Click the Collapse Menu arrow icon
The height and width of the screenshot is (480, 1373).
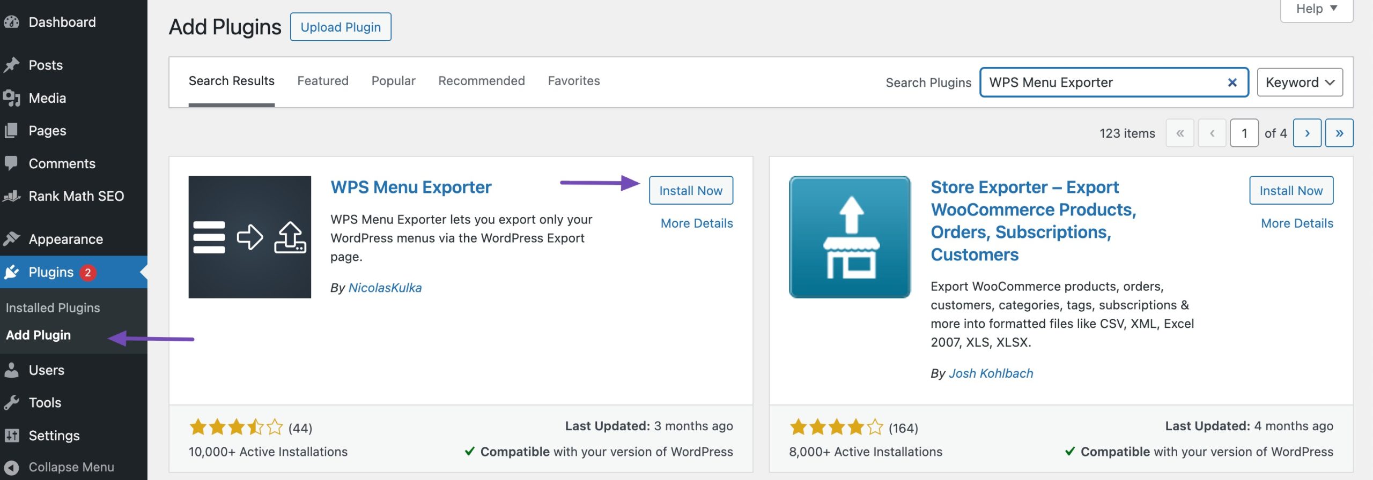11,467
